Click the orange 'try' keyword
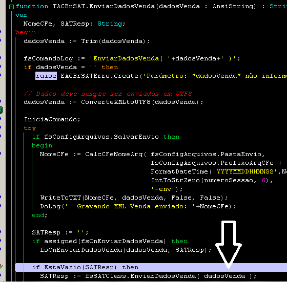This screenshot has width=287, height=282. coord(30,128)
